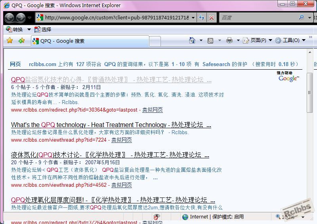The image size is (317, 224).
Task: Click the search magnifier icon
Action: coord(302,17)
